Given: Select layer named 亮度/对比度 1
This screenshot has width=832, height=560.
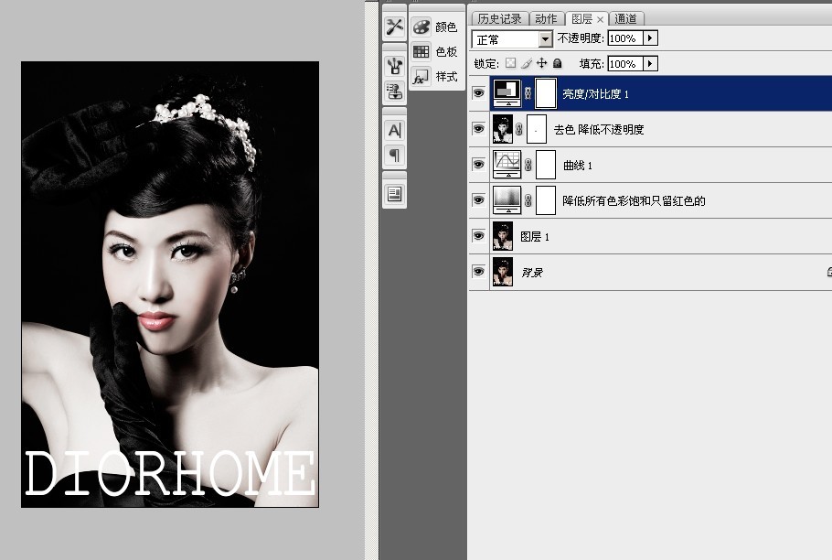Looking at the screenshot, I should [595, 94].
